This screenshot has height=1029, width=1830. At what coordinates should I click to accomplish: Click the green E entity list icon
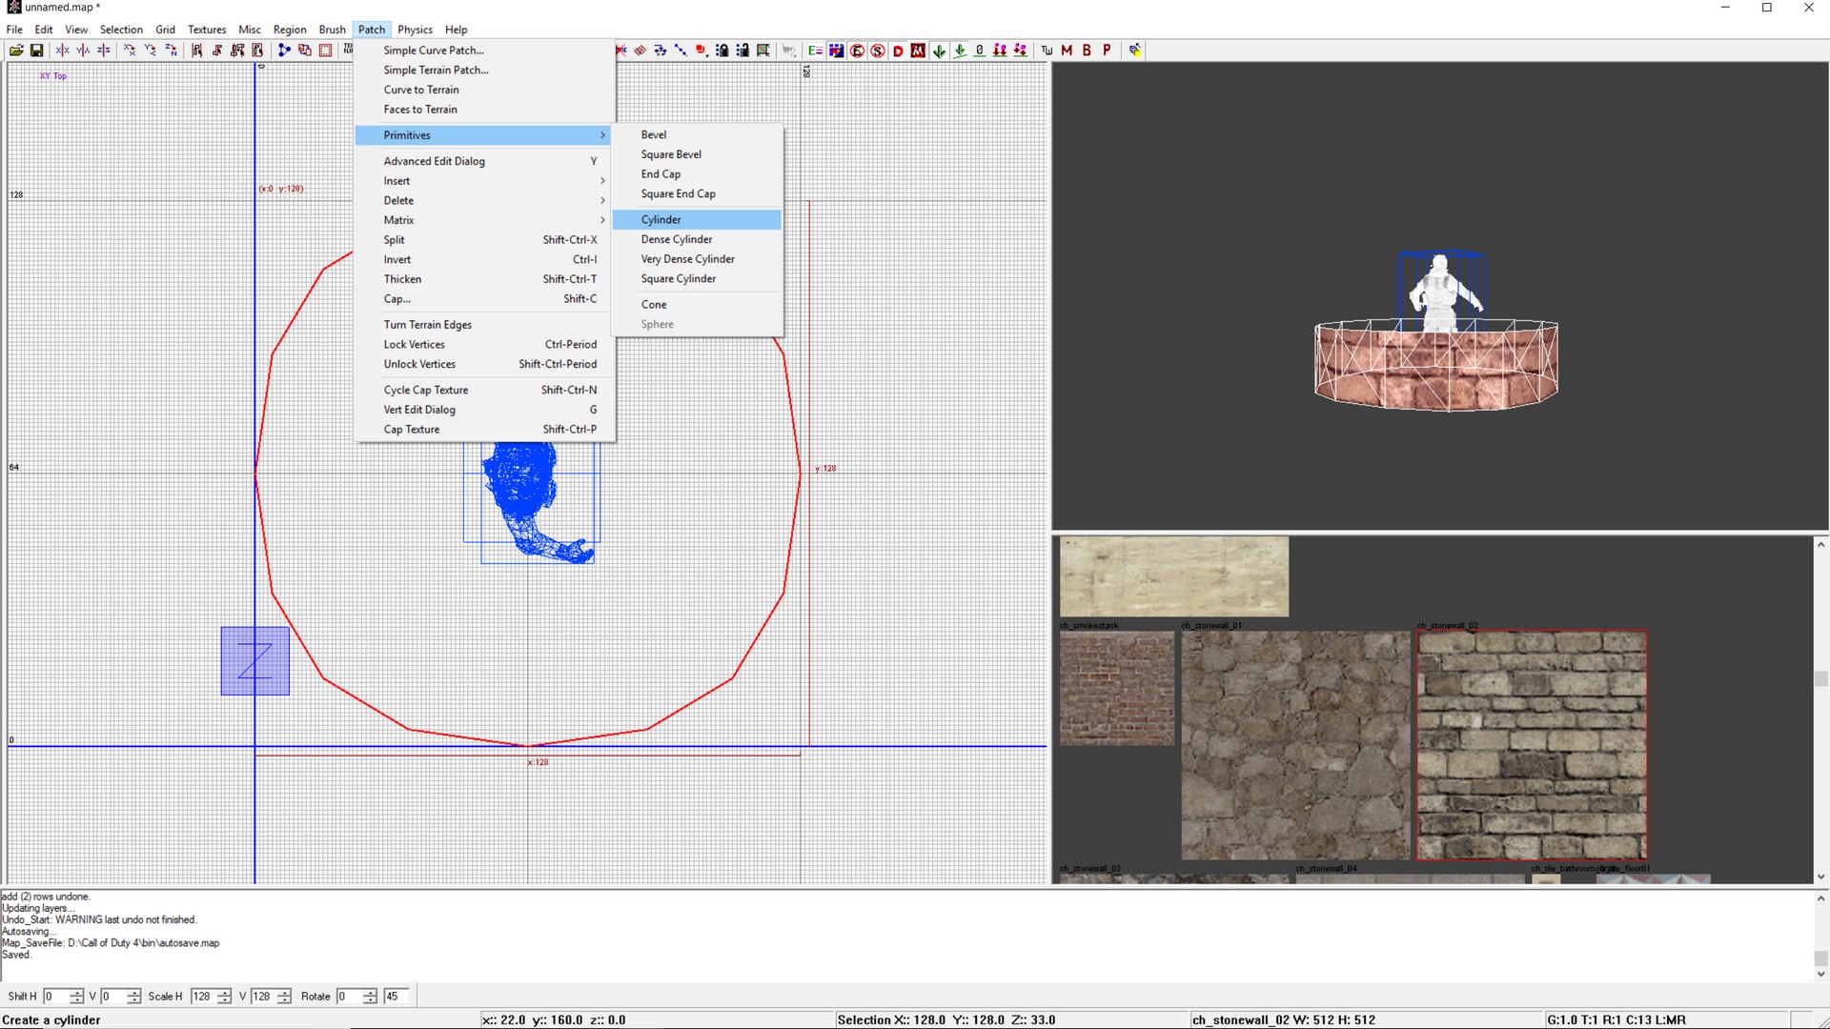(815, 50)
